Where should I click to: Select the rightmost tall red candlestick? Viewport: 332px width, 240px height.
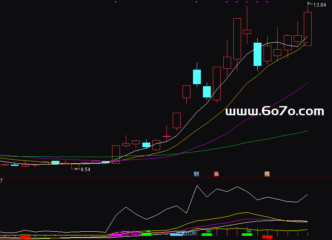tap(308, 29)
